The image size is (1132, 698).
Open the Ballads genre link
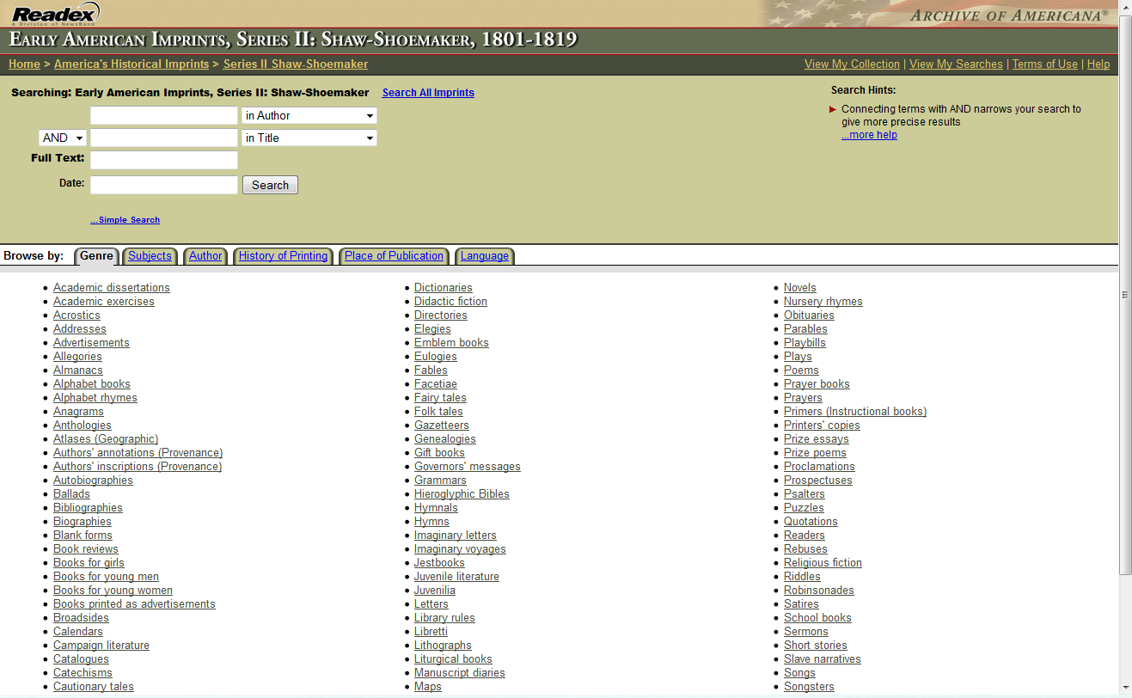[71, 494]
